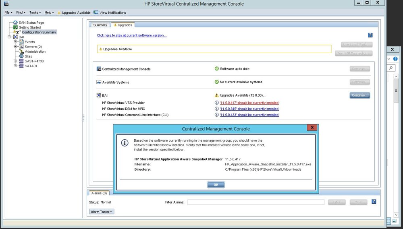Viewport: 403px width, 229px height.
Task: Open the Alarm Tasks dropdown
Action: 102,212
